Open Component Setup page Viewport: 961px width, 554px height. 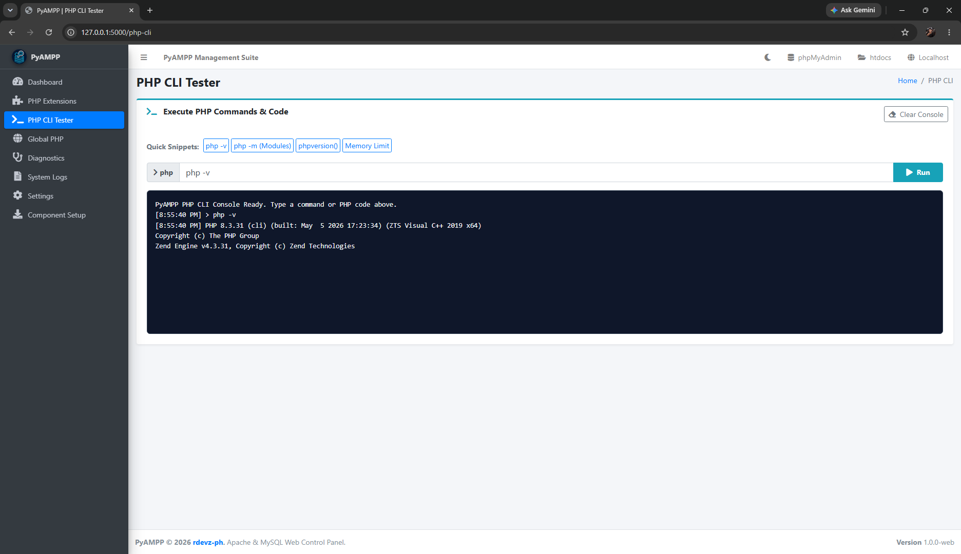click(64, 215)
